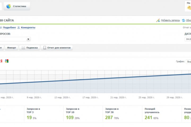The width and height of the screenshot is (191, 127).
Task: Open the Конкуренты link
Action: point(28,28)
